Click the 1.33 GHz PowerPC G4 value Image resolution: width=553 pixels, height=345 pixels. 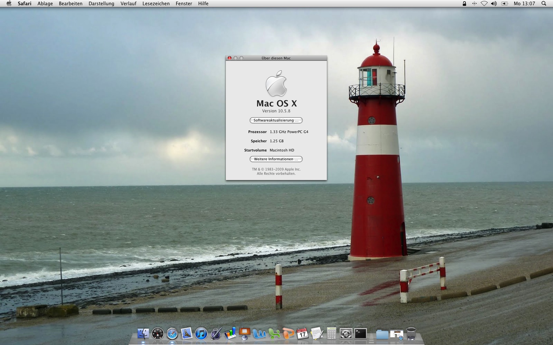point(289,132)
